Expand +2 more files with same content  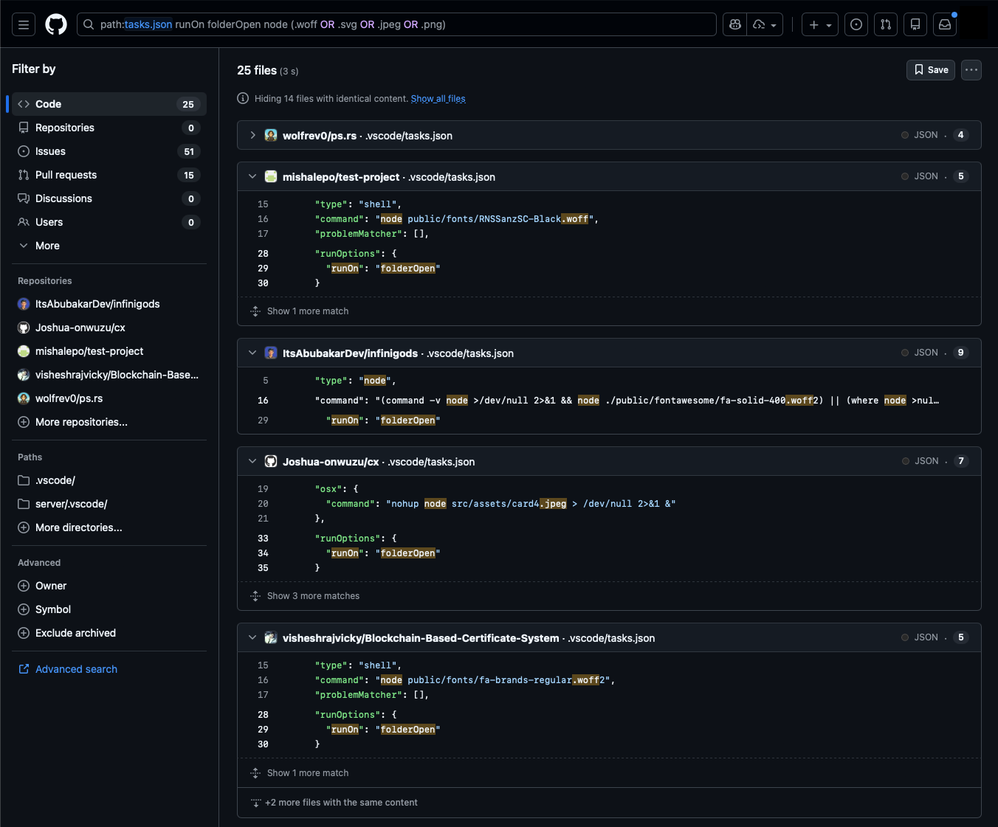[x=341, y=803]
